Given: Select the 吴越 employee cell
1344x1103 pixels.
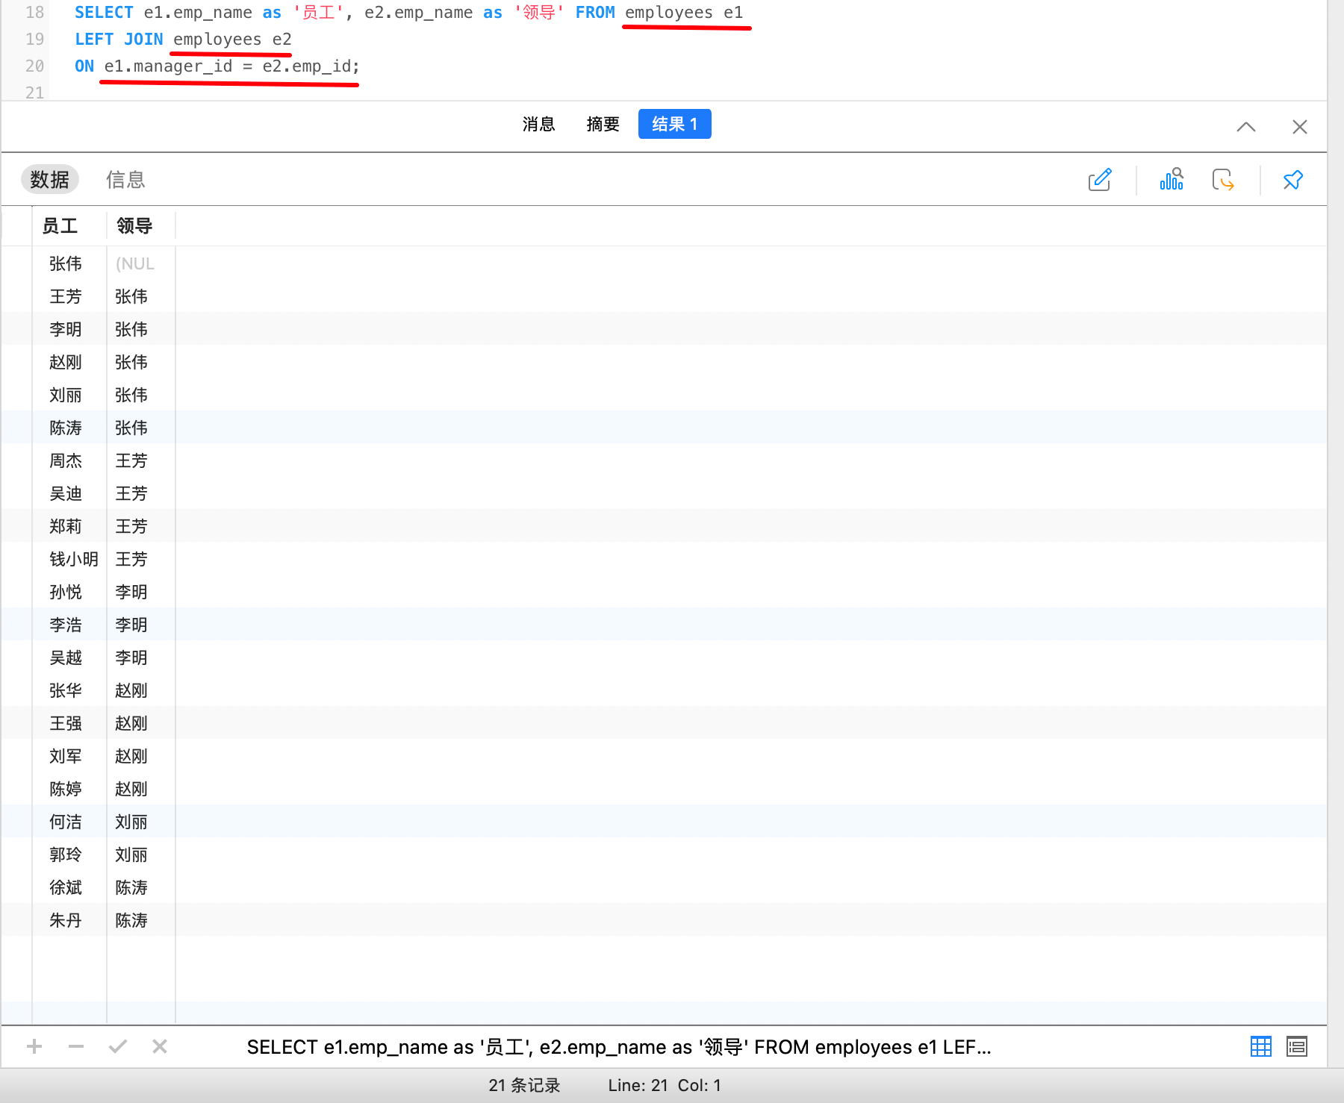Looking at the screenshot, I should pos(69,657).
